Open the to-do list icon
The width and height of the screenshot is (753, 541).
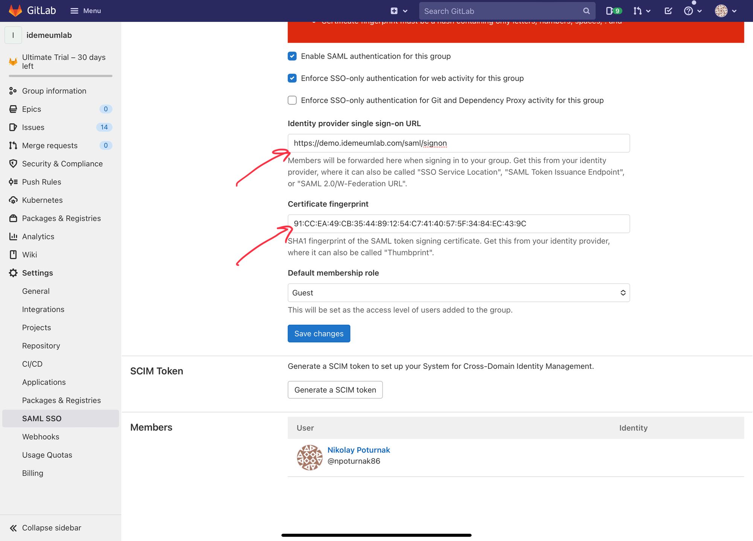click(x=668, y=11)
